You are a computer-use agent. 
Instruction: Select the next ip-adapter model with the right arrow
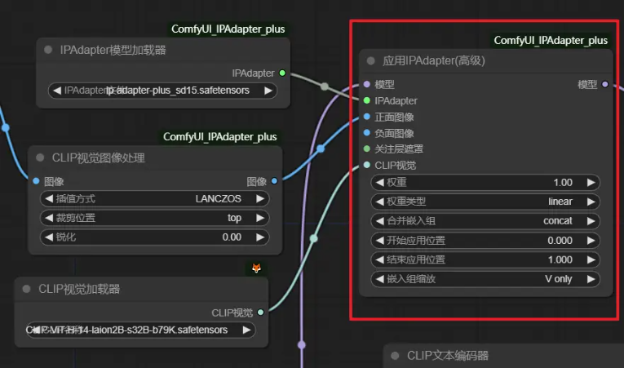point(268,91)
